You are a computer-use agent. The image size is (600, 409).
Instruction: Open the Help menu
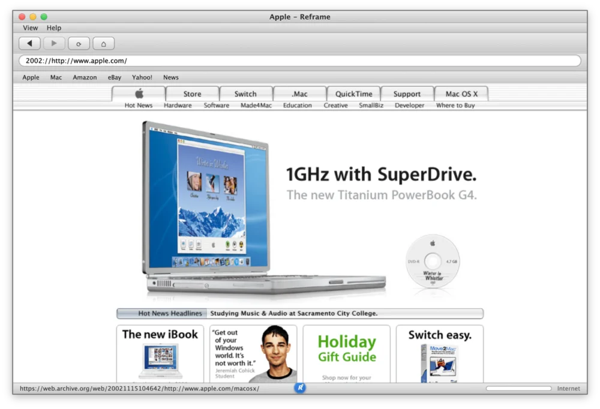(54, 28)
